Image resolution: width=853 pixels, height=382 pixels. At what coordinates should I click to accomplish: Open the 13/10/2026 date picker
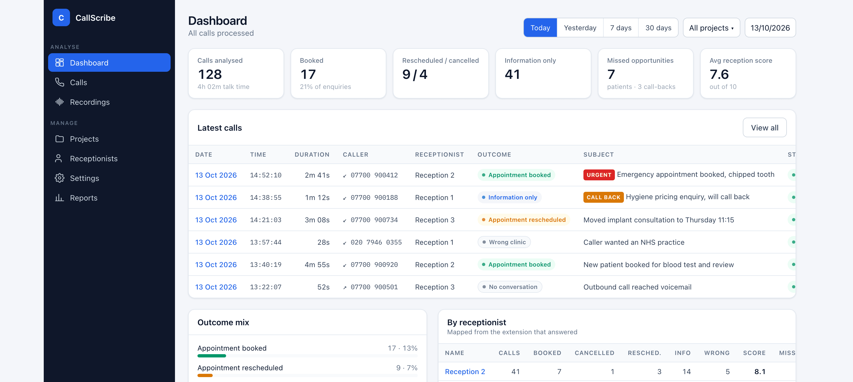[770, 28]
